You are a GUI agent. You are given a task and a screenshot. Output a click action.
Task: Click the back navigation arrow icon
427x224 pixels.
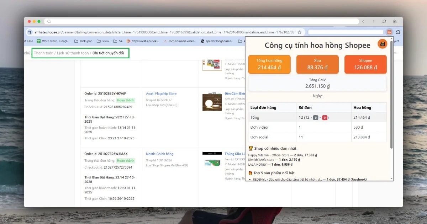[364, 21]
